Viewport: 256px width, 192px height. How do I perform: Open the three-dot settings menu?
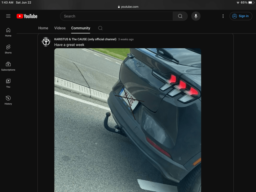(223, 16)
